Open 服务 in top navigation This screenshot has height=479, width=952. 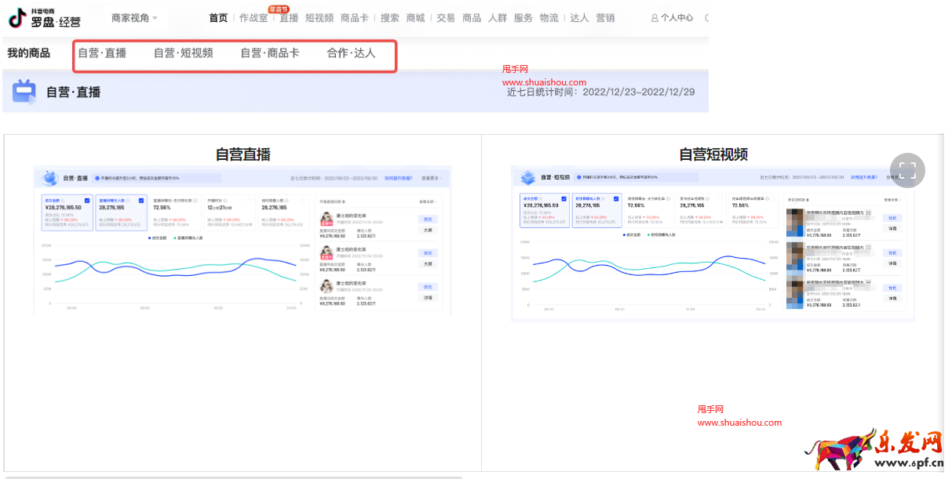tap(523, 17)
